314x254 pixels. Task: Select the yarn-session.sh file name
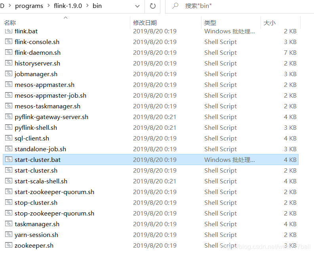pos(36,235)
